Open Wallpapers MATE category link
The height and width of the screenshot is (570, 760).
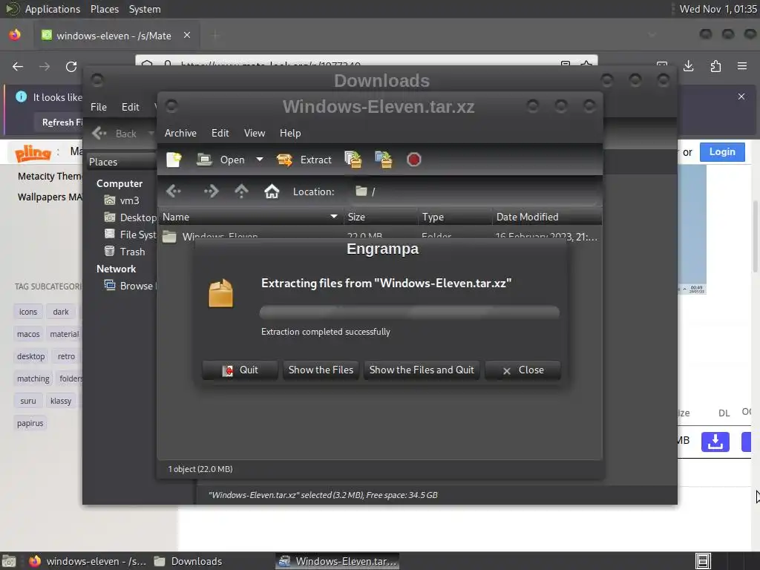tap(50, 197)
